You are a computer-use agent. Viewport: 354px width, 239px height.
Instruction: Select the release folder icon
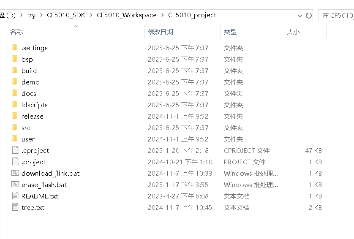click(x=15, y=116)
